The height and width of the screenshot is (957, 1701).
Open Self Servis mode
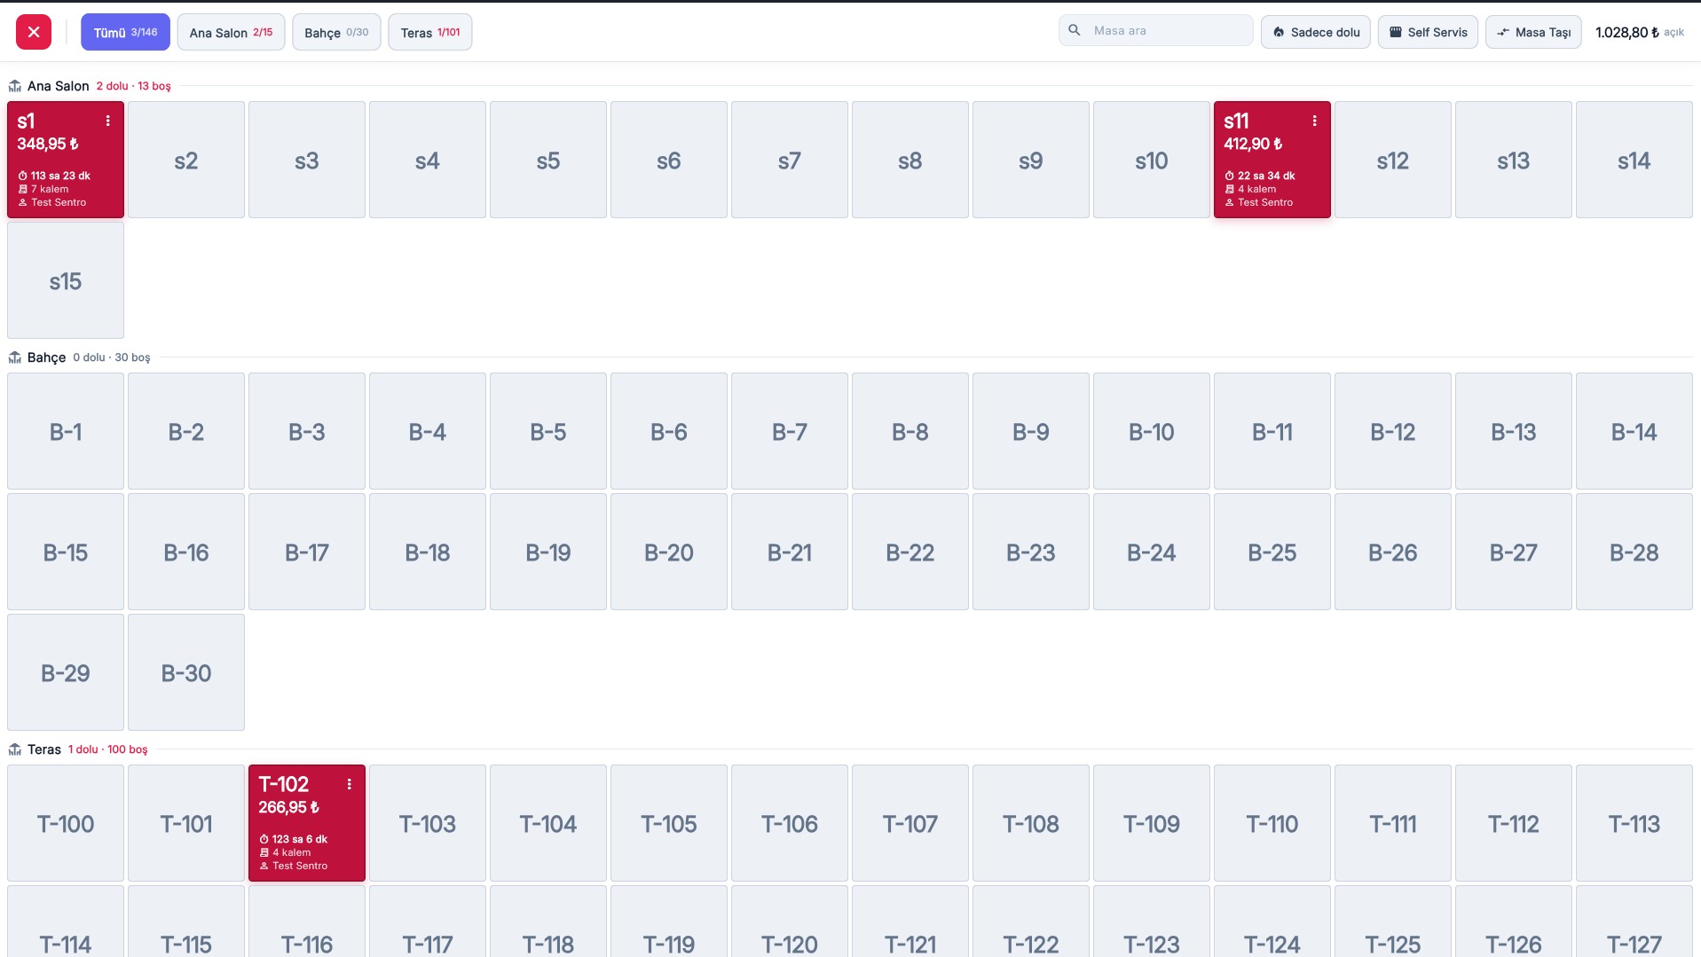pyautogui.click(x=1428, y=32)
